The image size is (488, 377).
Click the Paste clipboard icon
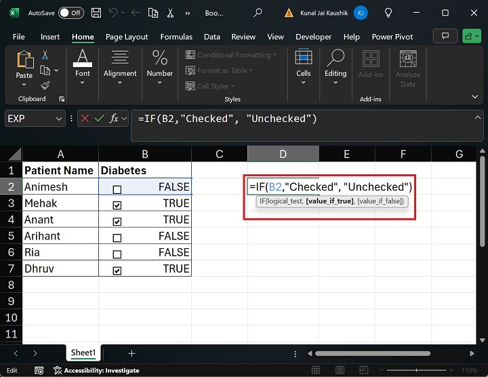[x=24, y=61]
